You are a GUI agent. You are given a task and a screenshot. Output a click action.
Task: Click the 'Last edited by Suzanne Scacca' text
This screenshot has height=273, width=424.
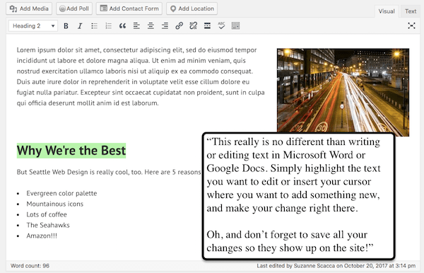(x=336, y=266)
